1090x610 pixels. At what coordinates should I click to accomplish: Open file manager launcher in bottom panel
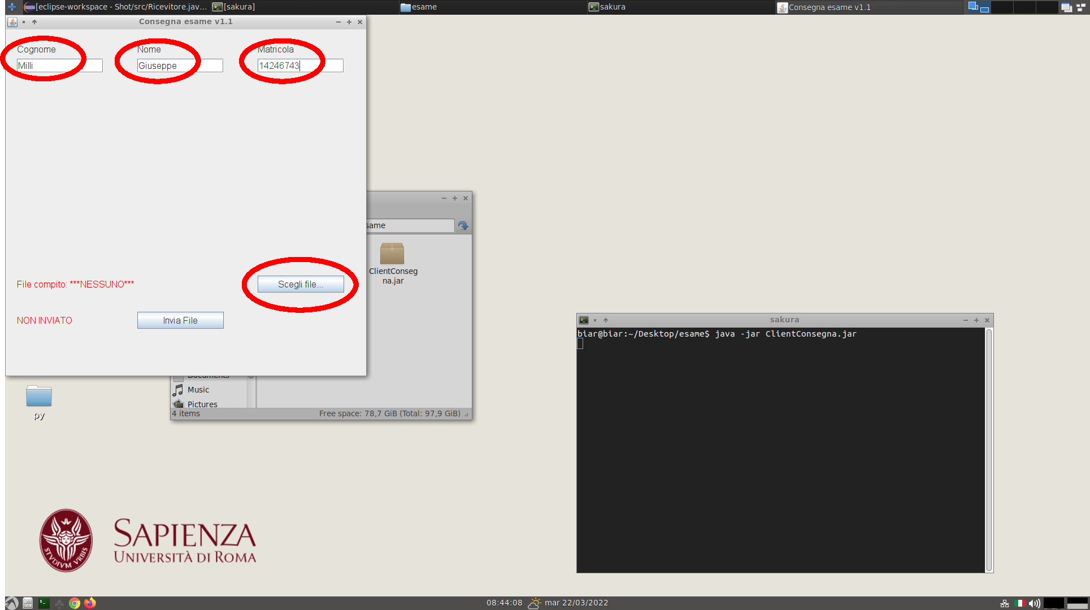click(28, 603)
